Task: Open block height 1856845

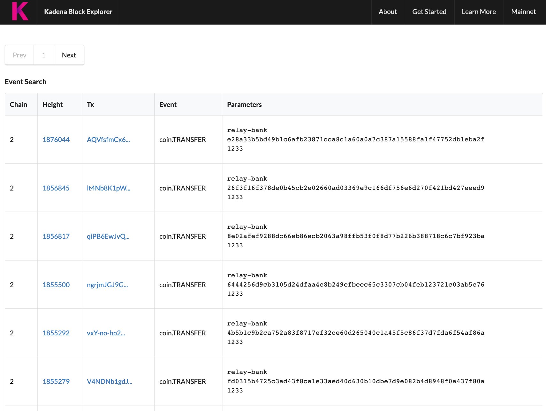Action: tap(56, 188)
